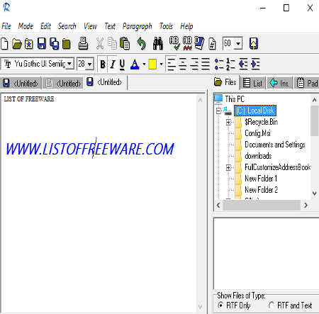The width and height of the screenshot is (319, 314).
Task: Cut selection with scissors icon
Action: pyautogui.click(x=100, y=44)
